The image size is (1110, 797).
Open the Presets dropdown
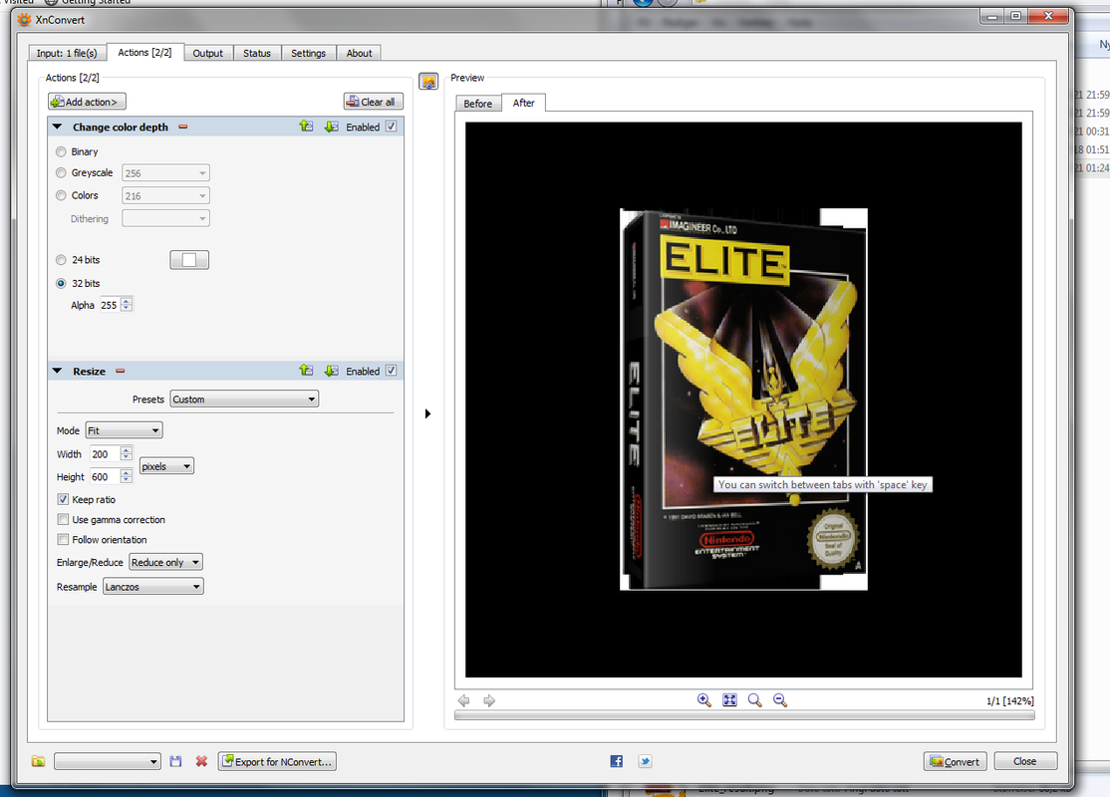pos(244,399)
